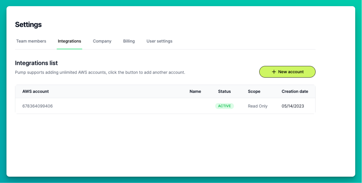This screenshot has width=362, height=183.
Task: Open the User settings tab
Action: 160,41
